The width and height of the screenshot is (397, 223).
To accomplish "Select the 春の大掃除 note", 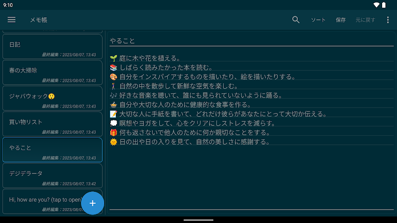I will point(52,73).
